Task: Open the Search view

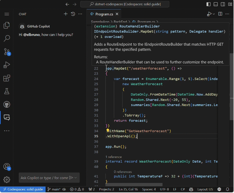Action: click(x=6, y=39)
